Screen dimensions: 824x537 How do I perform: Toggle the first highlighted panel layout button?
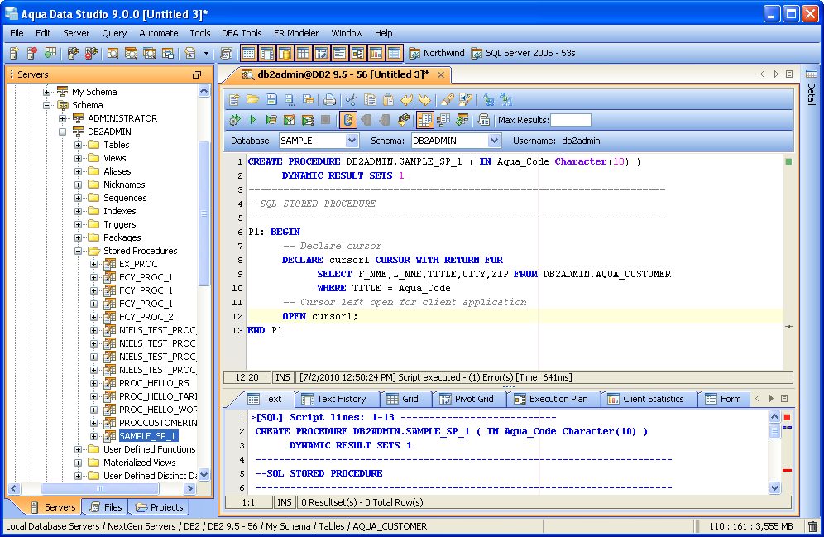pos(248,53)
